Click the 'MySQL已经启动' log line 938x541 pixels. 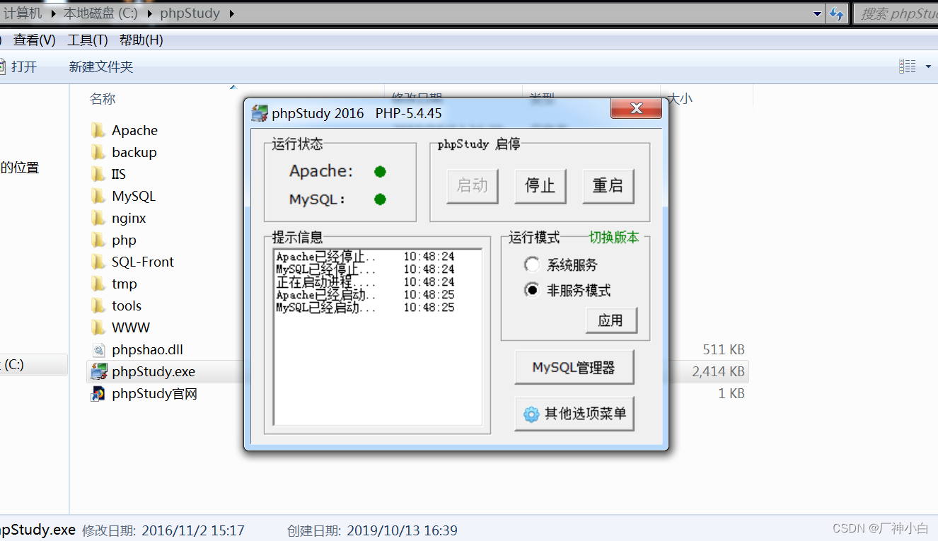coord(365,308)
